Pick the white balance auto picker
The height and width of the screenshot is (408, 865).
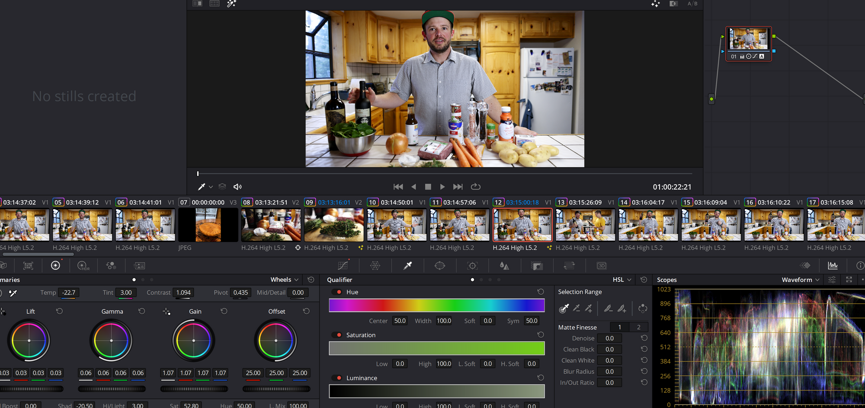coord(13,293)
